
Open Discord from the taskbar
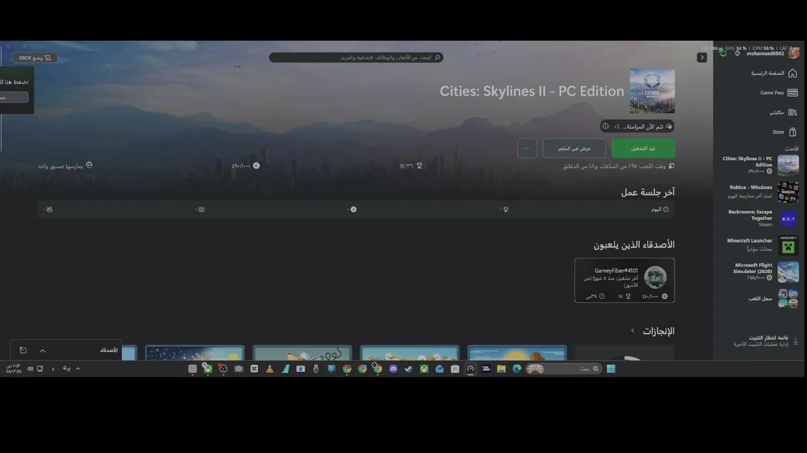[x=393, y=369]
